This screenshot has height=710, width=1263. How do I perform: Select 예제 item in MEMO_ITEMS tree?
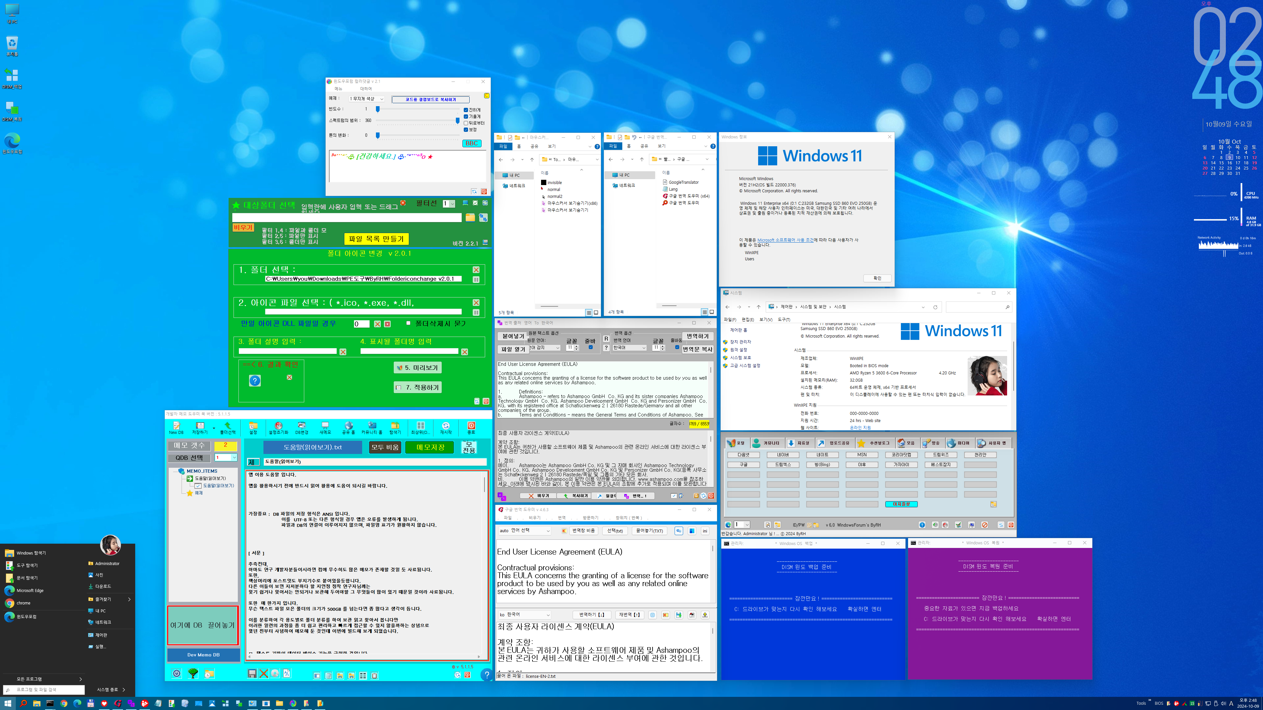click(199, 493)
